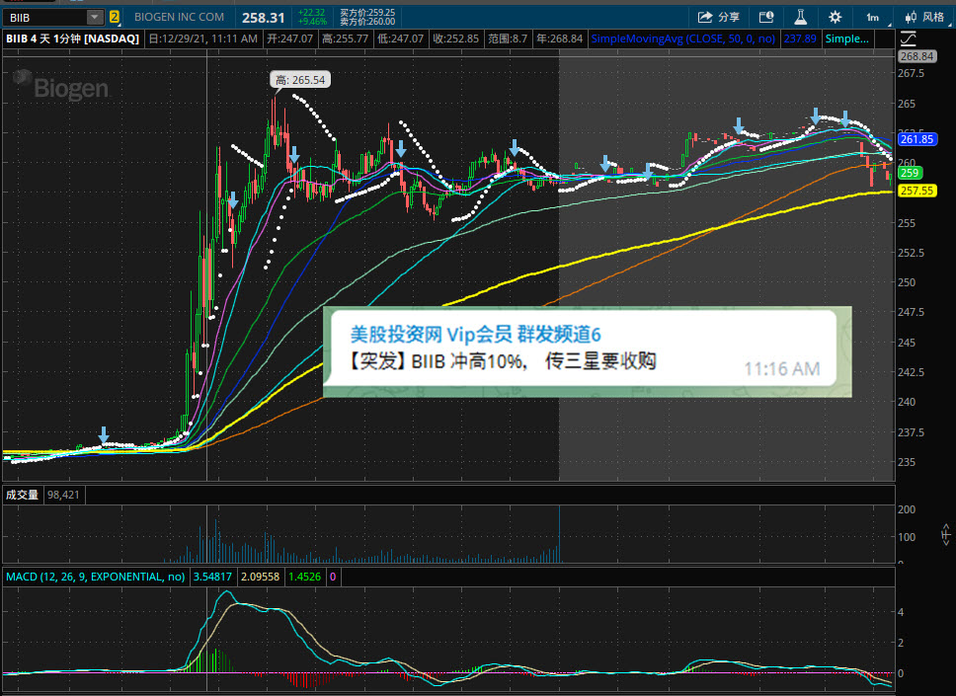Expand the side panel arrow beside volume

click(945, 534)
